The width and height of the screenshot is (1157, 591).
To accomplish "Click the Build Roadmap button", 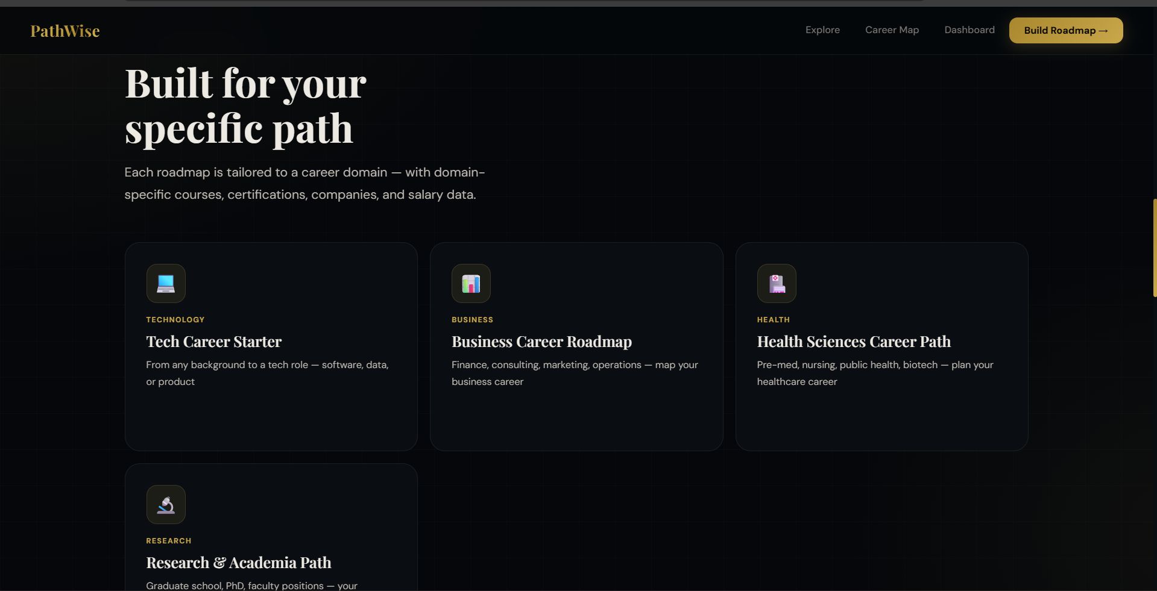I will (x=1065, y=30).
